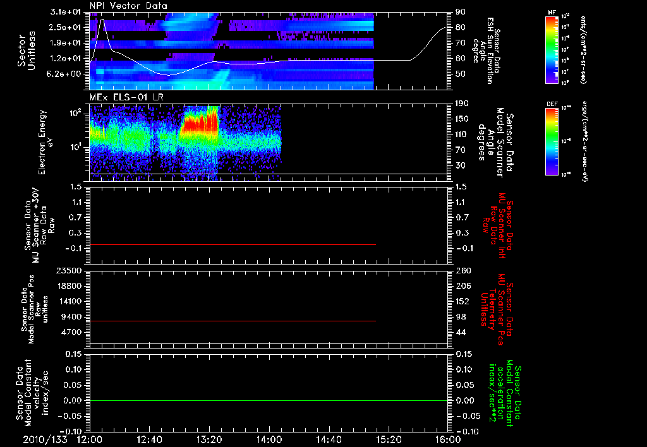This screenshot has width=647, height=447.
Task: Click the 16:00 time axis label
Action: coord(448,439)
